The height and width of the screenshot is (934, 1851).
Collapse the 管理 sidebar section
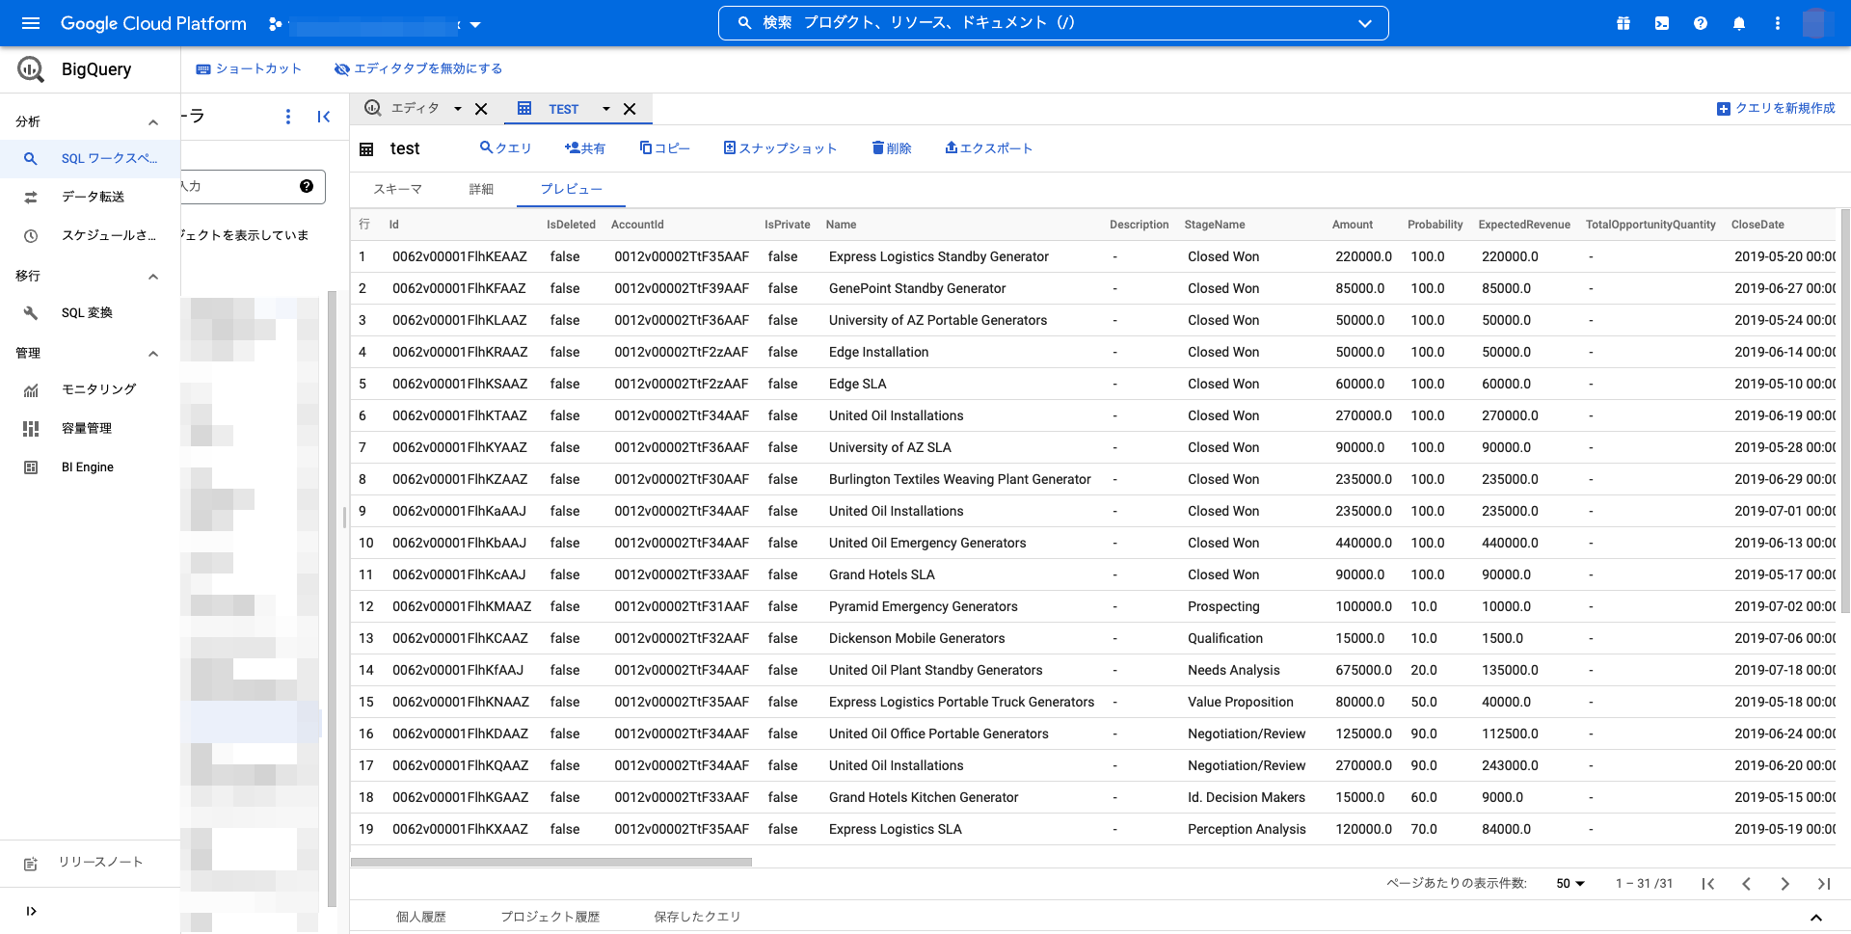152,354
